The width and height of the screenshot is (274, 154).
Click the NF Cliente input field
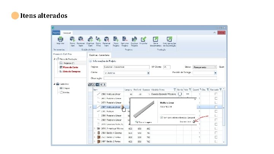[167, 67]
